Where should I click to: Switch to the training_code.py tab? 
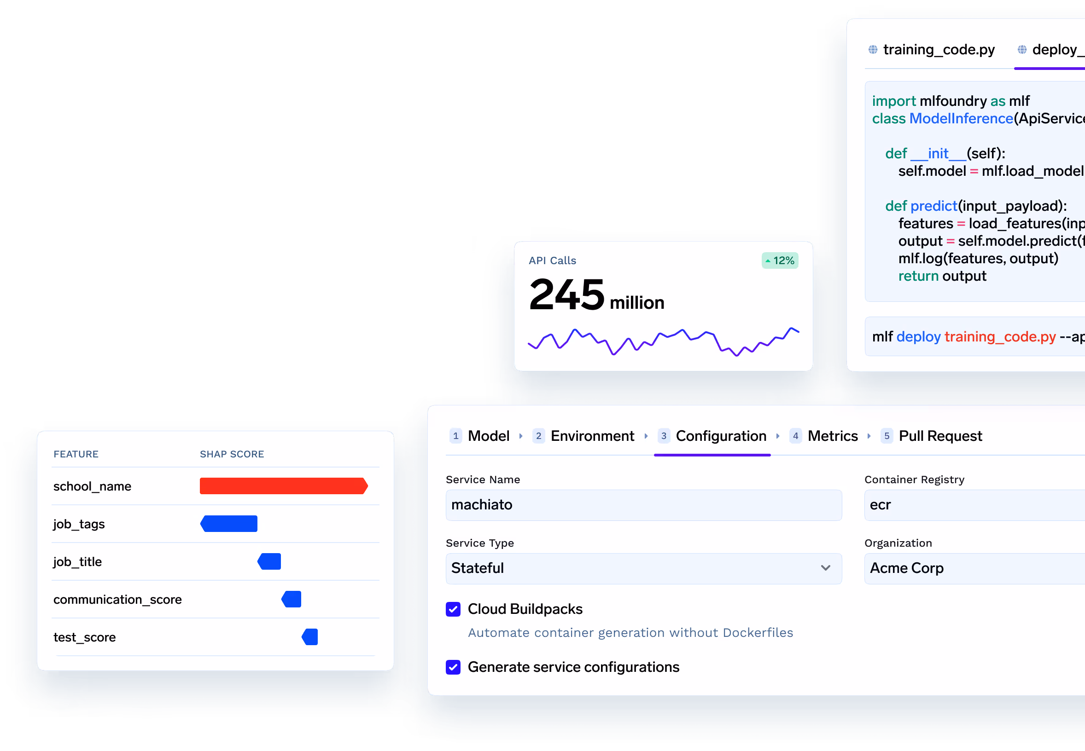pos(938,49)
